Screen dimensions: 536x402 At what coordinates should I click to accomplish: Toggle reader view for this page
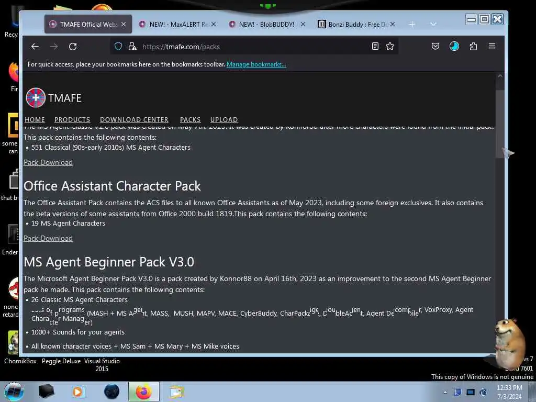pyautogui.click(x=375, y=46)
